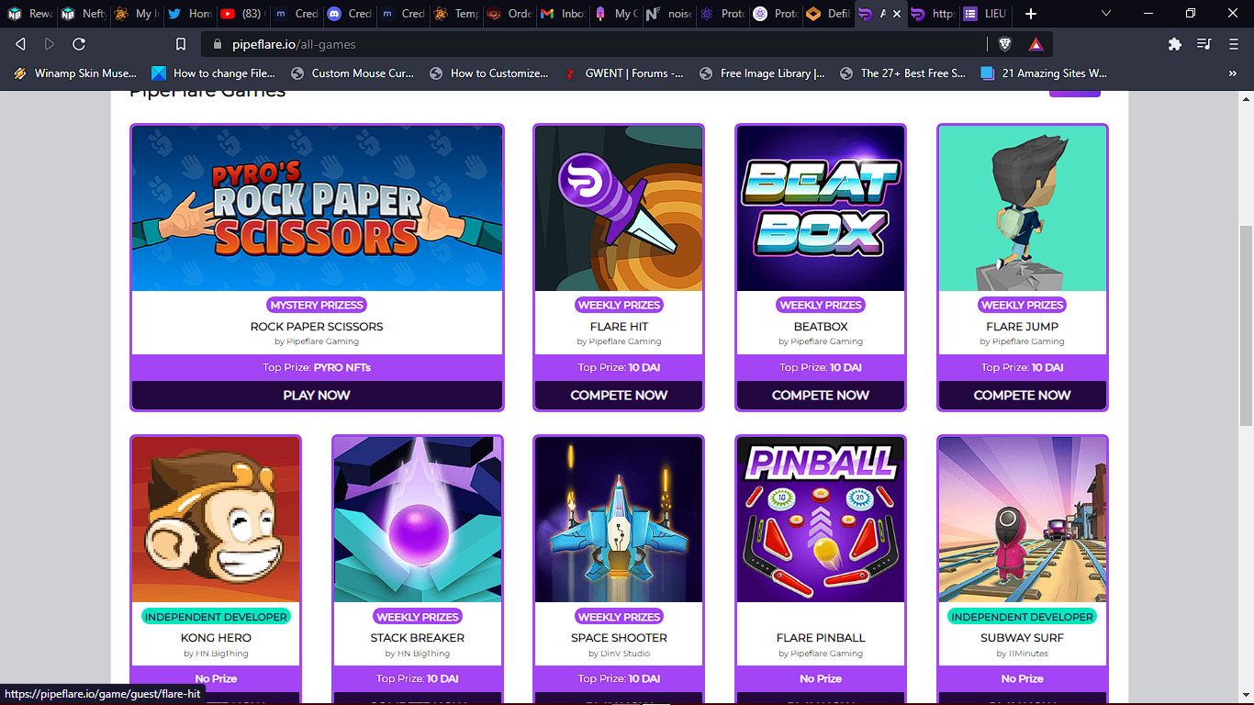This screenshot has height=705, width=1254.
Task: Switch to the Gmail Inbox tab
Action: coord(562,14)
